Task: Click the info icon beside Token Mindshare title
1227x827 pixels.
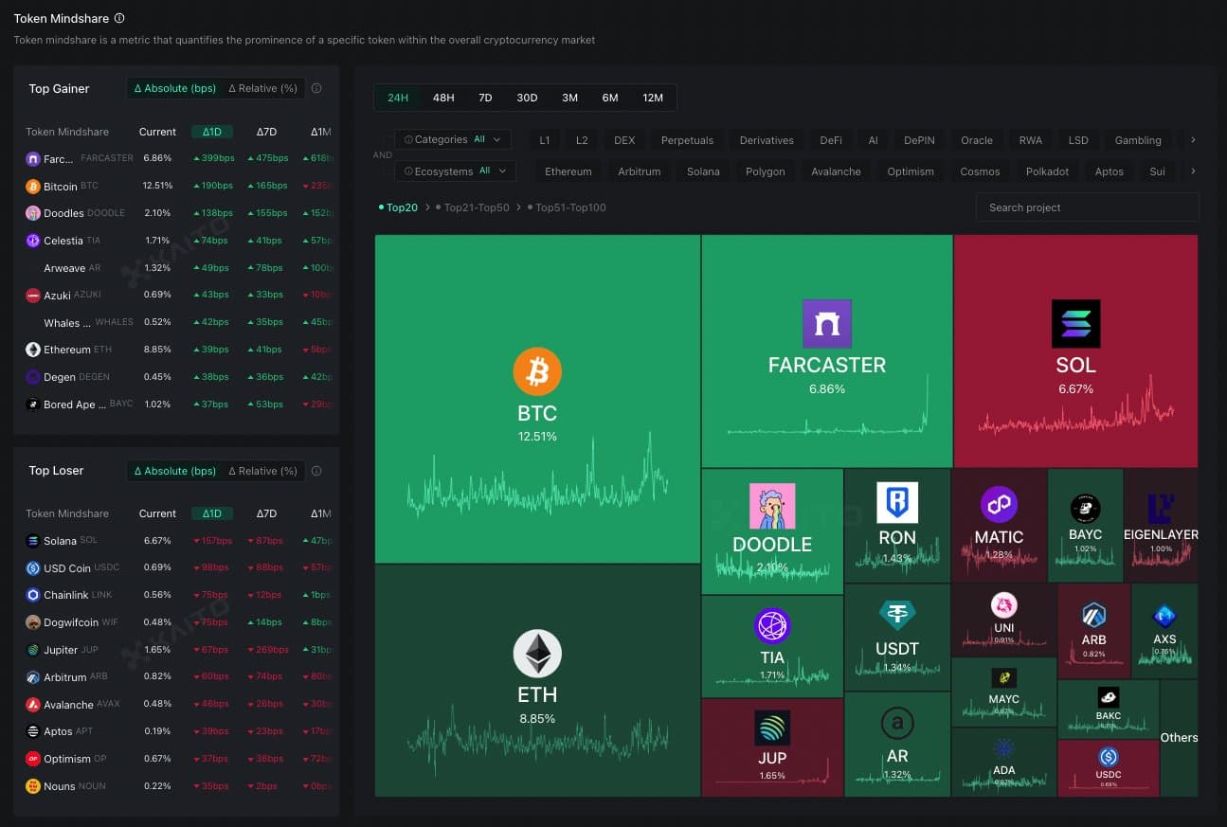Action: point(118,18)
